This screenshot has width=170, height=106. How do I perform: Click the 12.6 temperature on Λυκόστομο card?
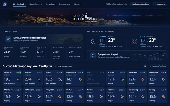pyautogui.click(x=132, y=79)
